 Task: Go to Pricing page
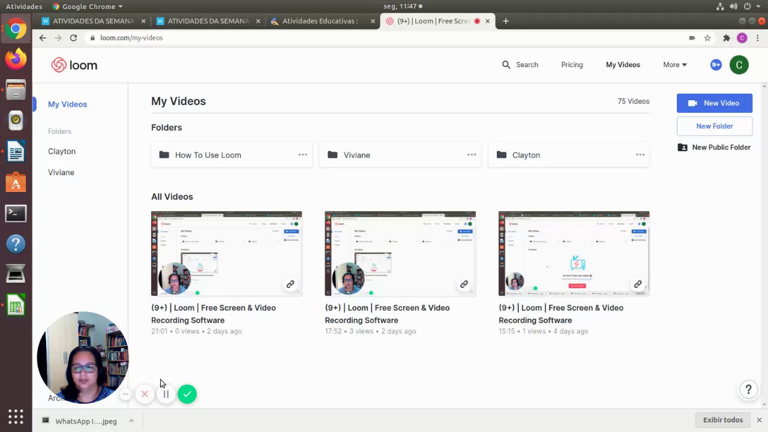click(x=572, y=65)
